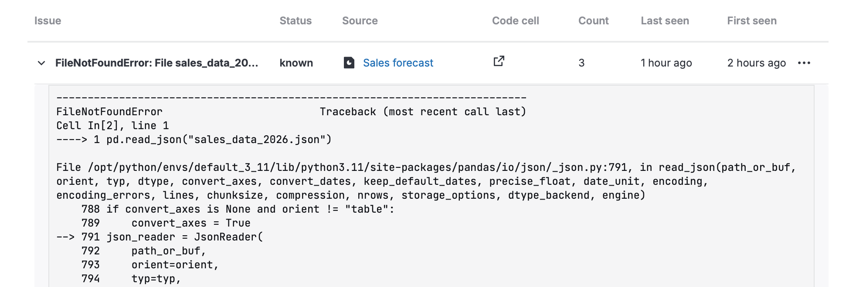This screenshot has width=856, height=287.
Task: Click the First seen column header
Action: 751,20
